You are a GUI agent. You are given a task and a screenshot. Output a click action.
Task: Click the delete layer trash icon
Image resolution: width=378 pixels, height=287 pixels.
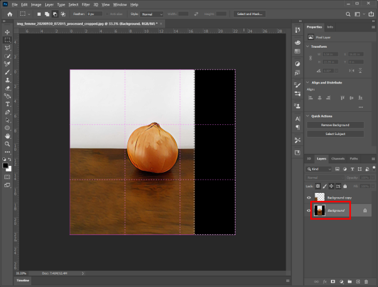pos(366,281)
